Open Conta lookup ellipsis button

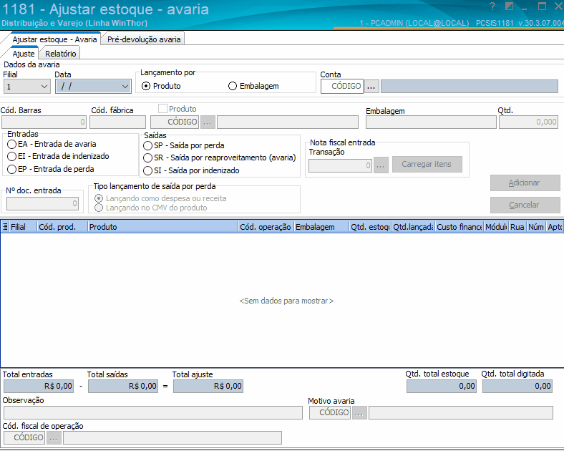tap(371, 87)
